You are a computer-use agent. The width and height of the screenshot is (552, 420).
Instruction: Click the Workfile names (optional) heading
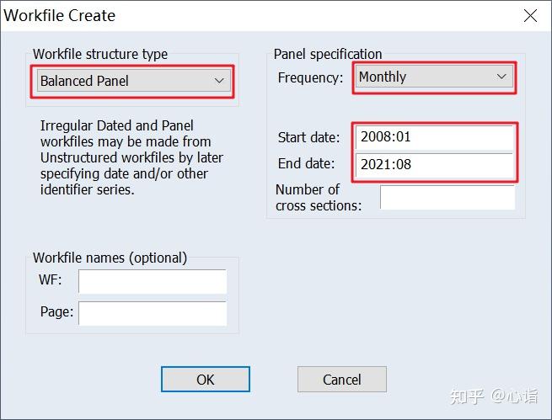pos(110,258)
